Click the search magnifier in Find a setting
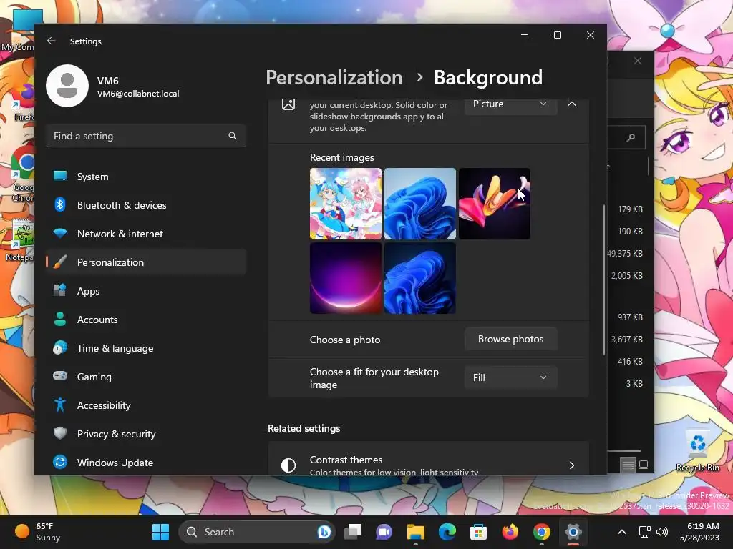The height and width of the screenshot is (549, 733). (x=233, y=136)
